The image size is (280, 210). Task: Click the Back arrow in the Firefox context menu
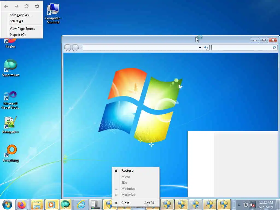pyautogui.click(x=6, y=7)
